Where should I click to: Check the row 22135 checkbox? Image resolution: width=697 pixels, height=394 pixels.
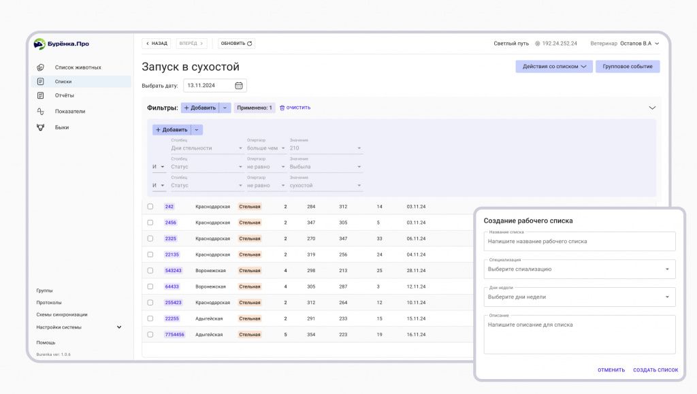point(150,255)
